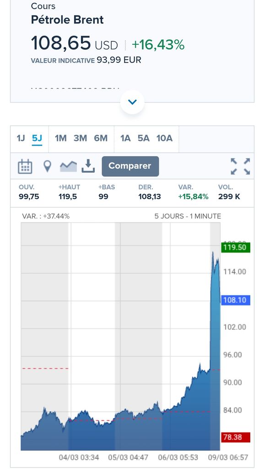Switch to the 6M time range
265x469 pixels.
tap(101, 138)
